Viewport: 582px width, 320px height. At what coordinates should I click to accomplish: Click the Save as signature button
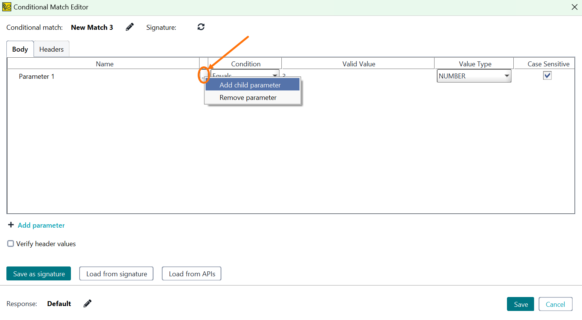[x=38, y=274]
